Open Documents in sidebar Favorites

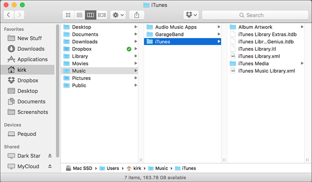click(28, 101)
